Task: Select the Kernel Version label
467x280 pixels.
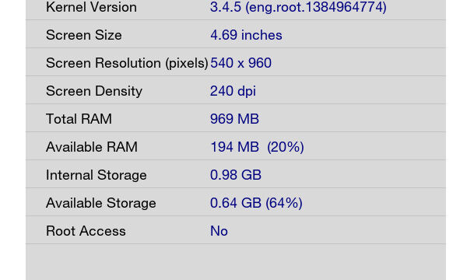Action: 91,7
